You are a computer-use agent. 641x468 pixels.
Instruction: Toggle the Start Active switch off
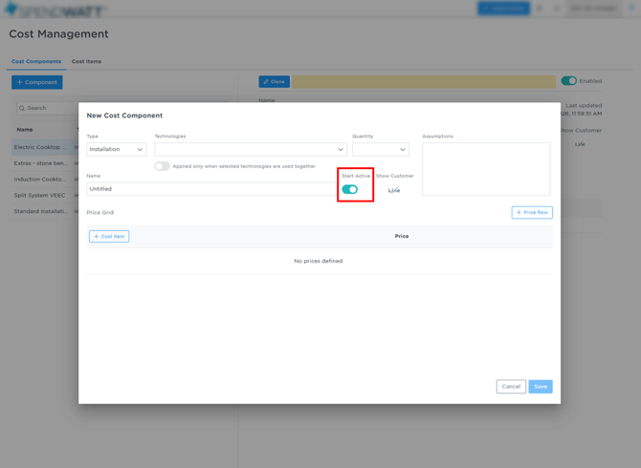coord(350,189)
